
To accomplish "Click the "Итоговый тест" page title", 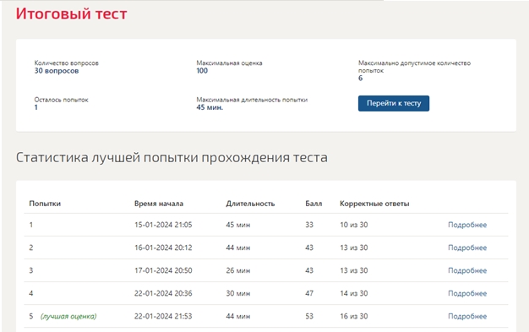I will click(x=72, y=14).
